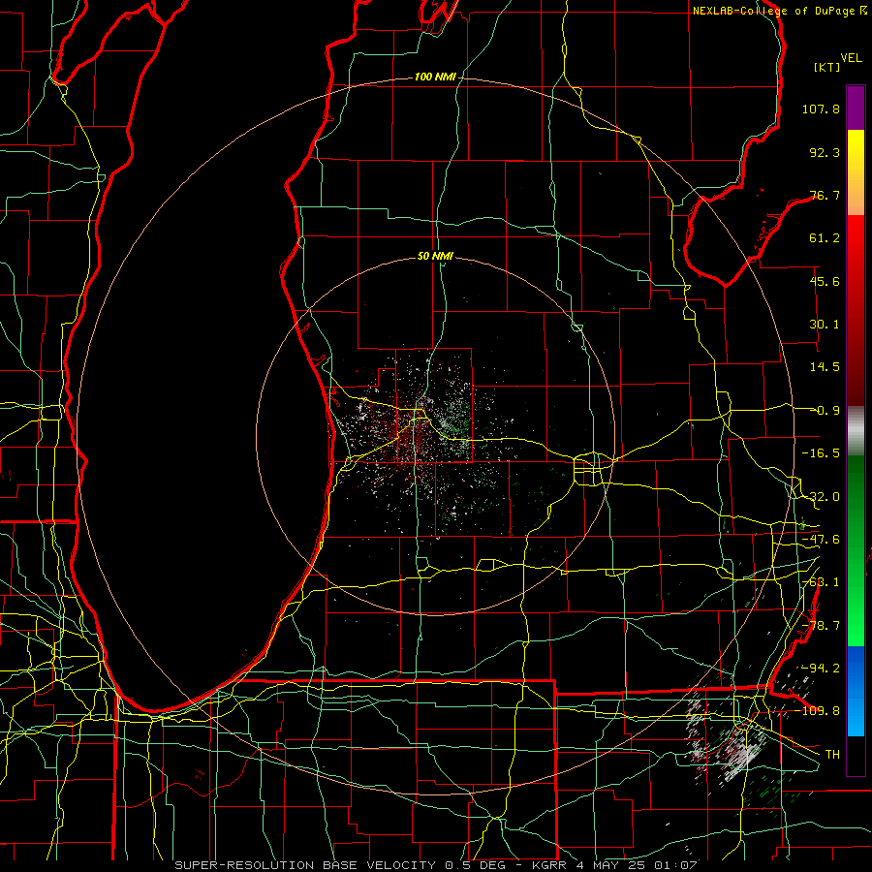Pick the blue segment of the velocity scale
The width and height of the screenshot is (872, 872).
[856, 691]
